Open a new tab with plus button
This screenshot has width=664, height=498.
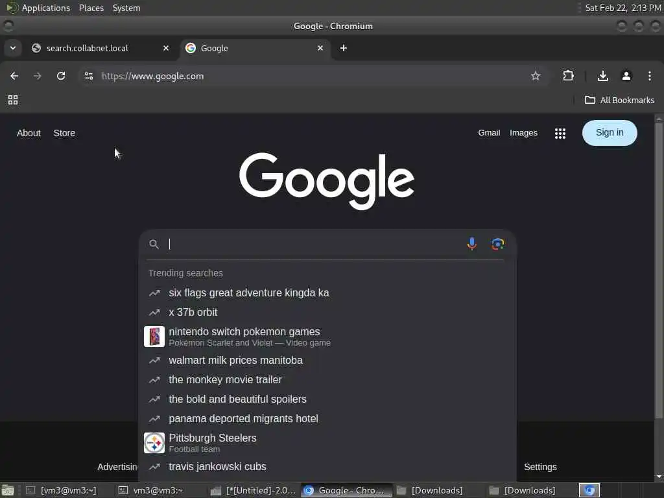(x=344, y=48)
